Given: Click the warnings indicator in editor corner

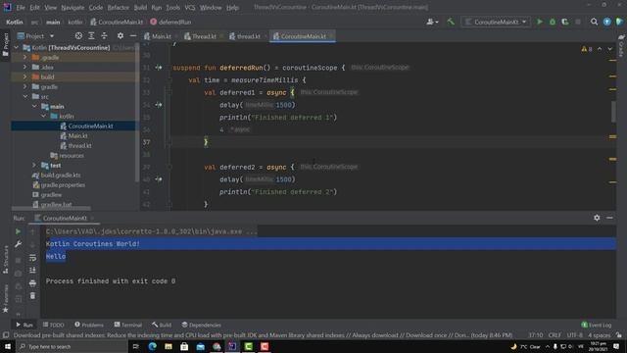Looking at the screenshot, I should point(587,49).
